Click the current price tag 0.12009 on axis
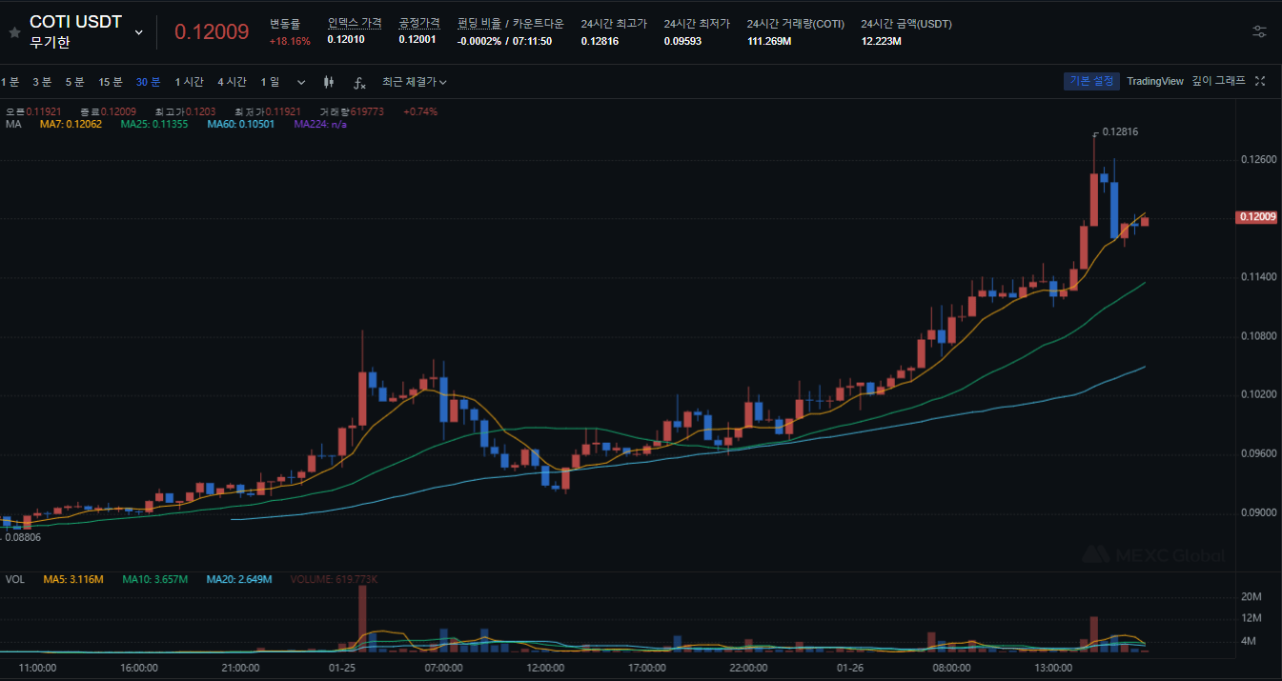The width and height of the screenshot is (1282, 681). 1256,217
